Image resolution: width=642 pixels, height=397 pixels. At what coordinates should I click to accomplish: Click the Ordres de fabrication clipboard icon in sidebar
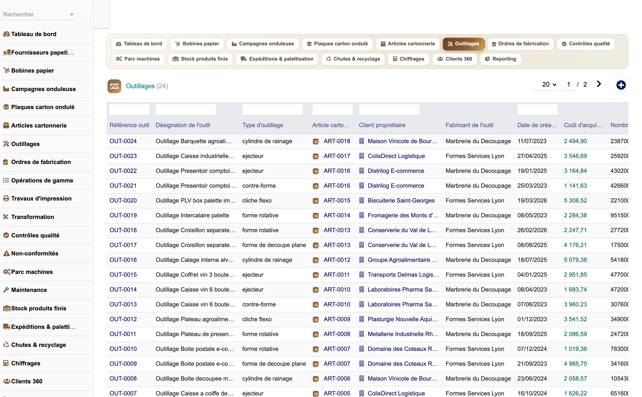tap(6, 162)
